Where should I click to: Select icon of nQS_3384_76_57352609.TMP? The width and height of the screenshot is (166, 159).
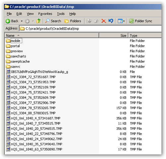coord(8,97)
